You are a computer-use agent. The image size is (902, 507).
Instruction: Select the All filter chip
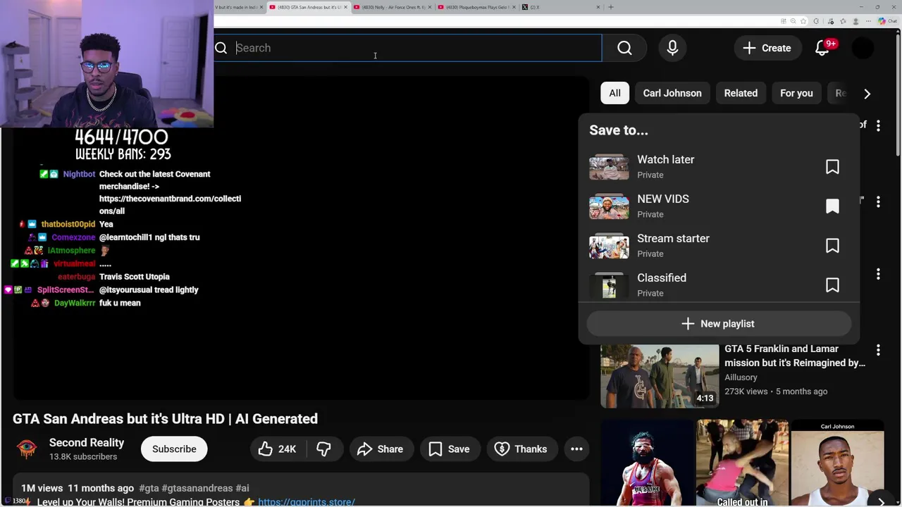click(x=614, y=93)
